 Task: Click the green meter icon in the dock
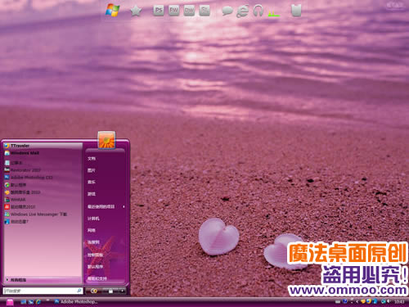point(273,13)
